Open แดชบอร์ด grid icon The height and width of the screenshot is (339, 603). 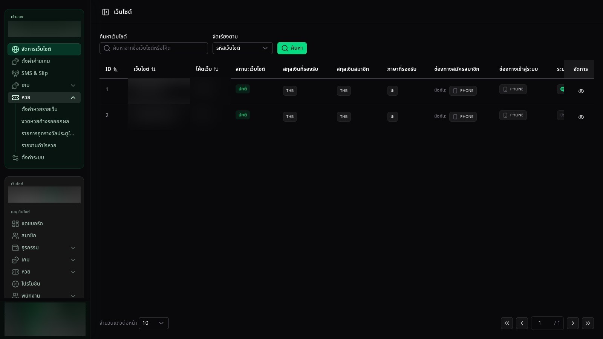tap(15, 224)
